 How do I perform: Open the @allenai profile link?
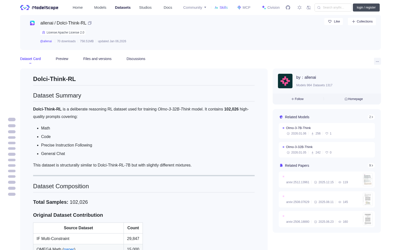tap(46, 41)
